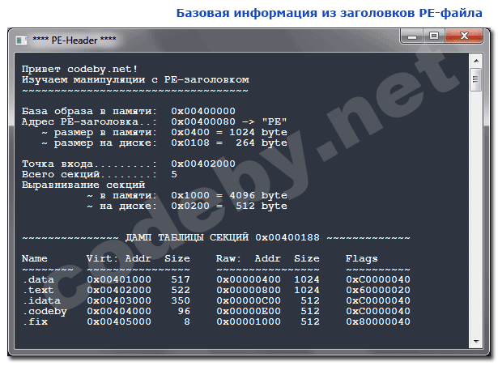Click the 'Raw:' column header
The image size is (498, 366).
(x=228, y=258)
